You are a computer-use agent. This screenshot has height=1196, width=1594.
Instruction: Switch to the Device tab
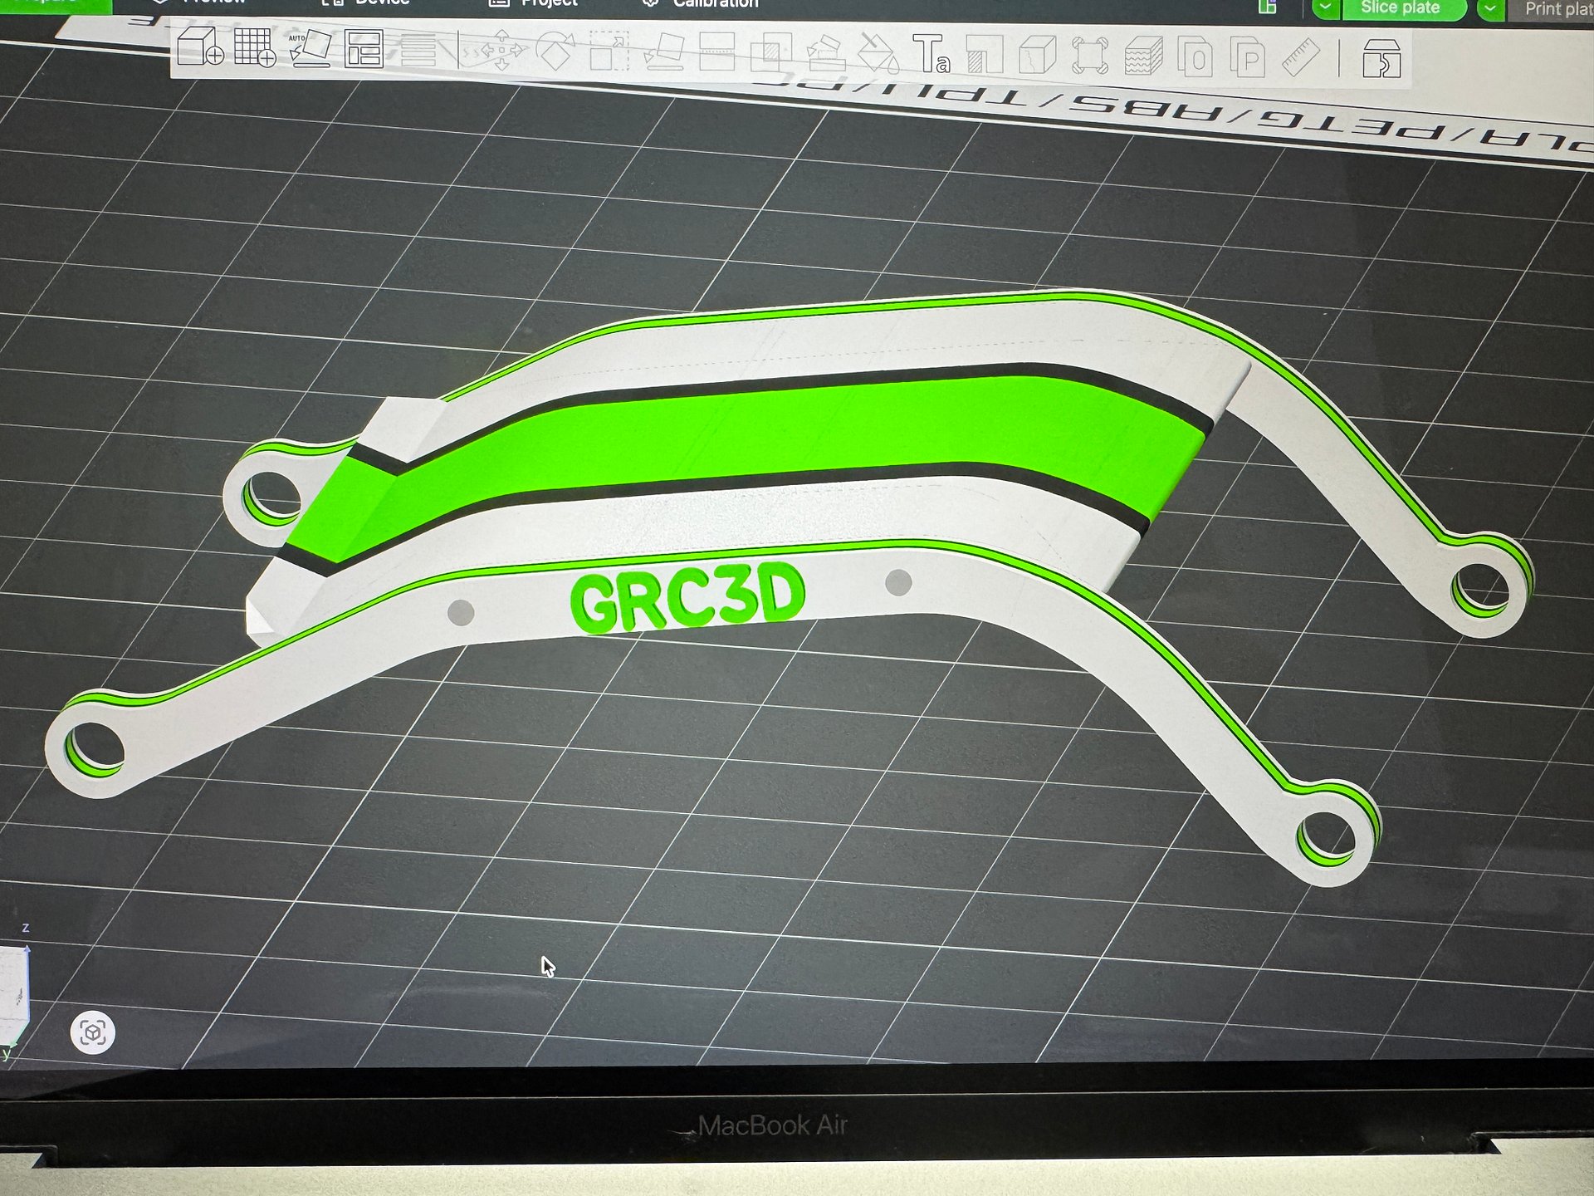pyautogui.click(x=366, y=4)
